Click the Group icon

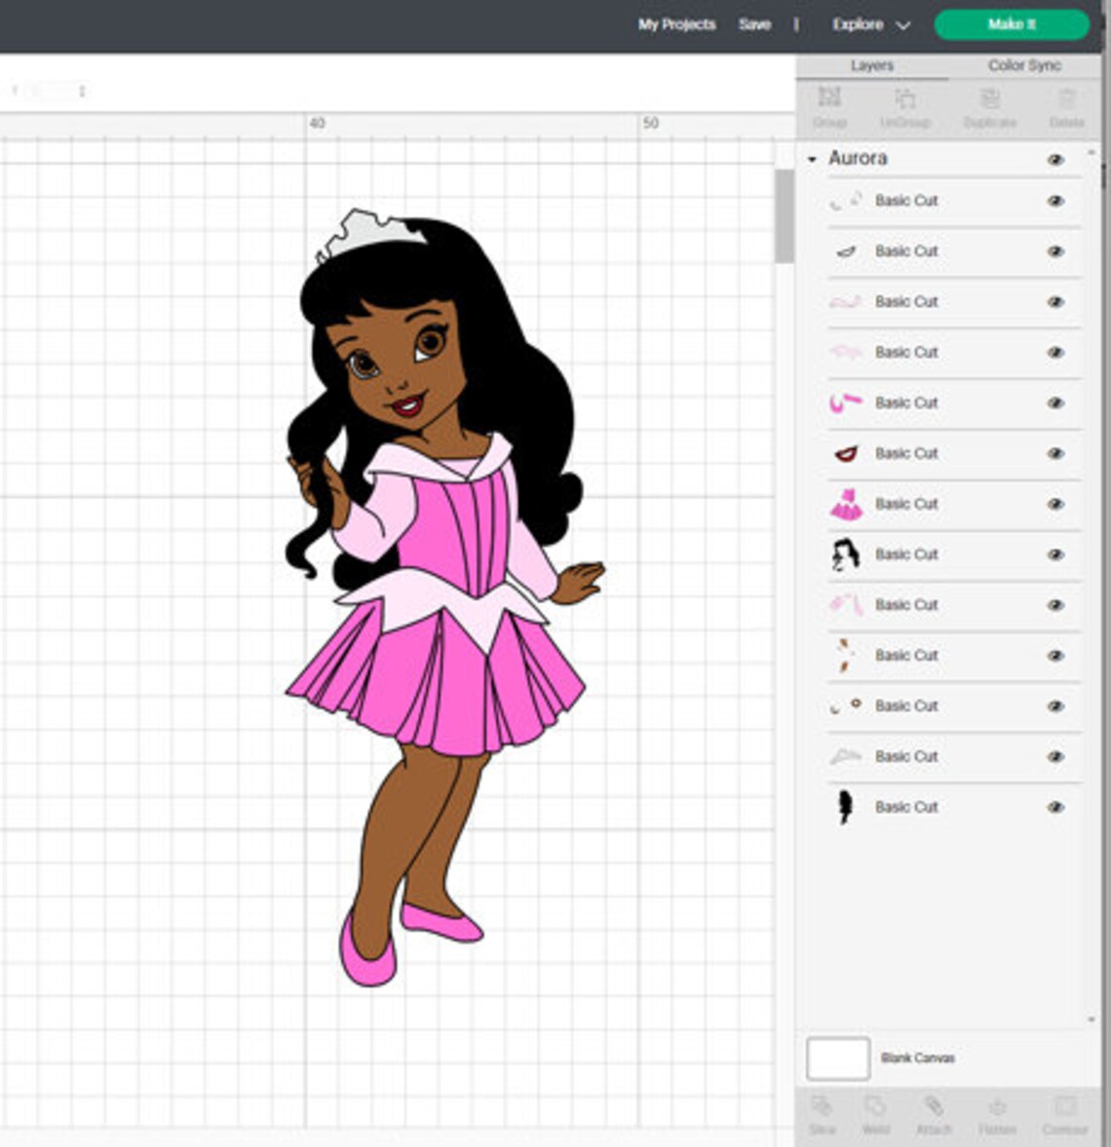click(830, 105)
